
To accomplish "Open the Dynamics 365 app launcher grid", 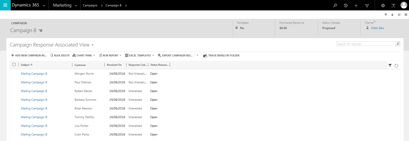I will click(5, 5).
